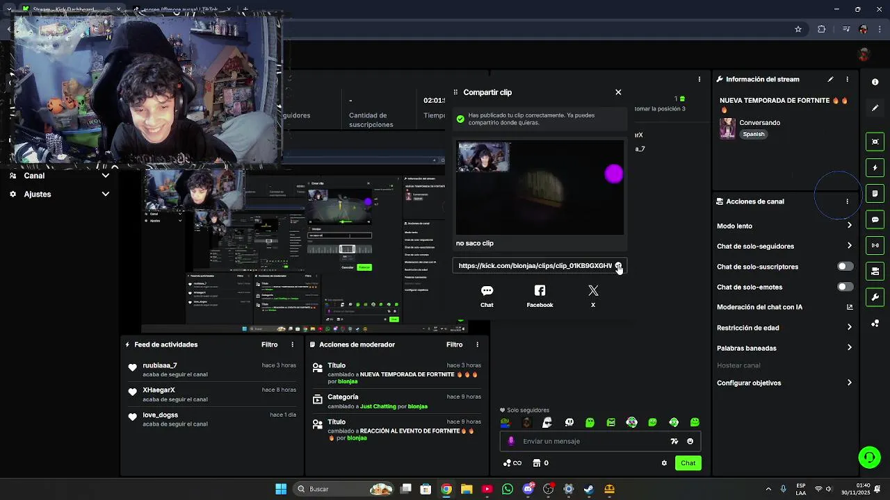Open the Conversando category thumbnail
The image size is (890, 500).
coord(727,128)
